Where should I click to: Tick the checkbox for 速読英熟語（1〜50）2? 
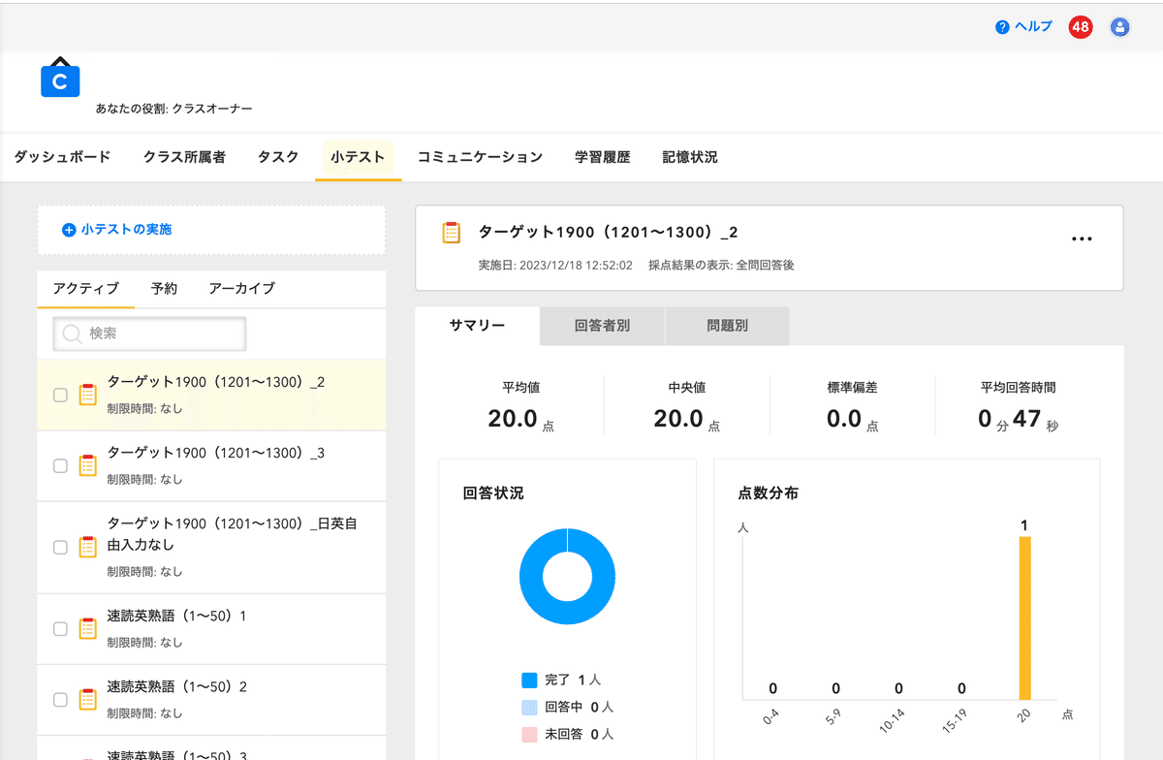pos(60,700)
